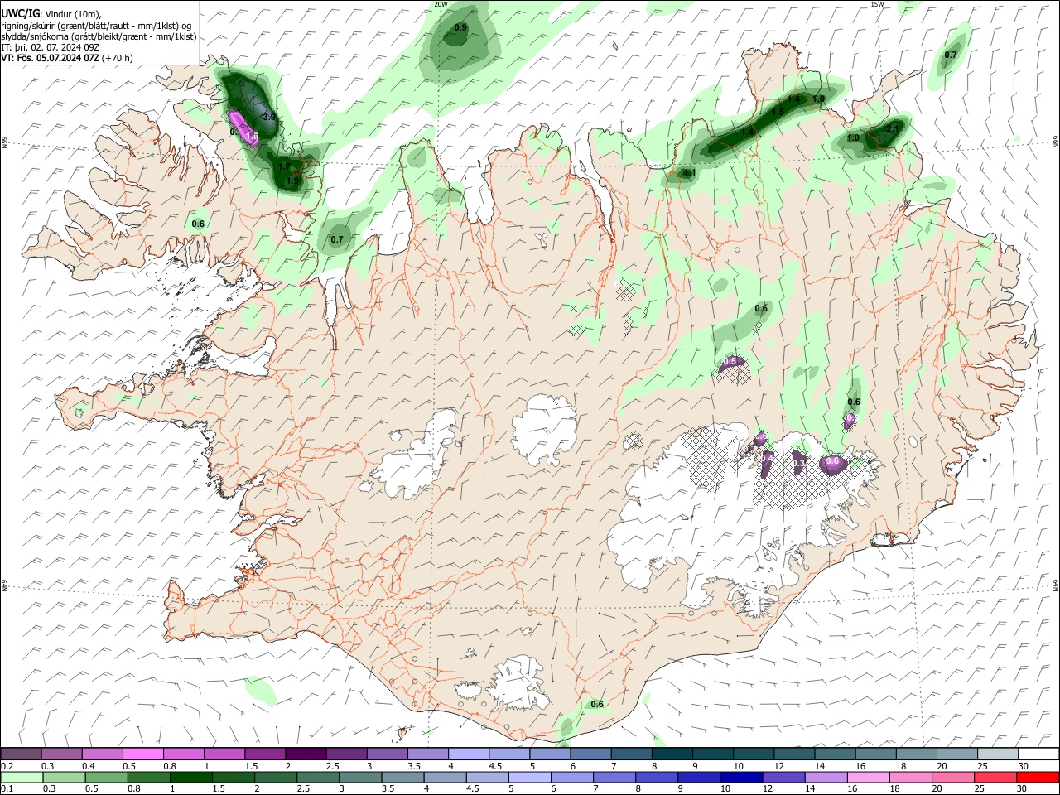1060x795 pixels.
Task: Click the 0.7 label offshore in far northeast
Action: pyautogui.click(x=951, y=55)
